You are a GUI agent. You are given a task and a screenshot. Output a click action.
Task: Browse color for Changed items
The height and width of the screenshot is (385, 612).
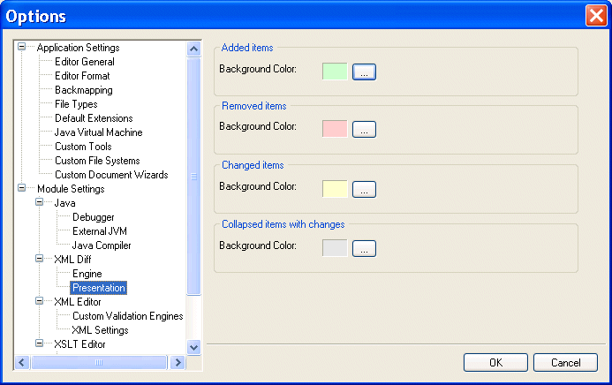[365, 189]
